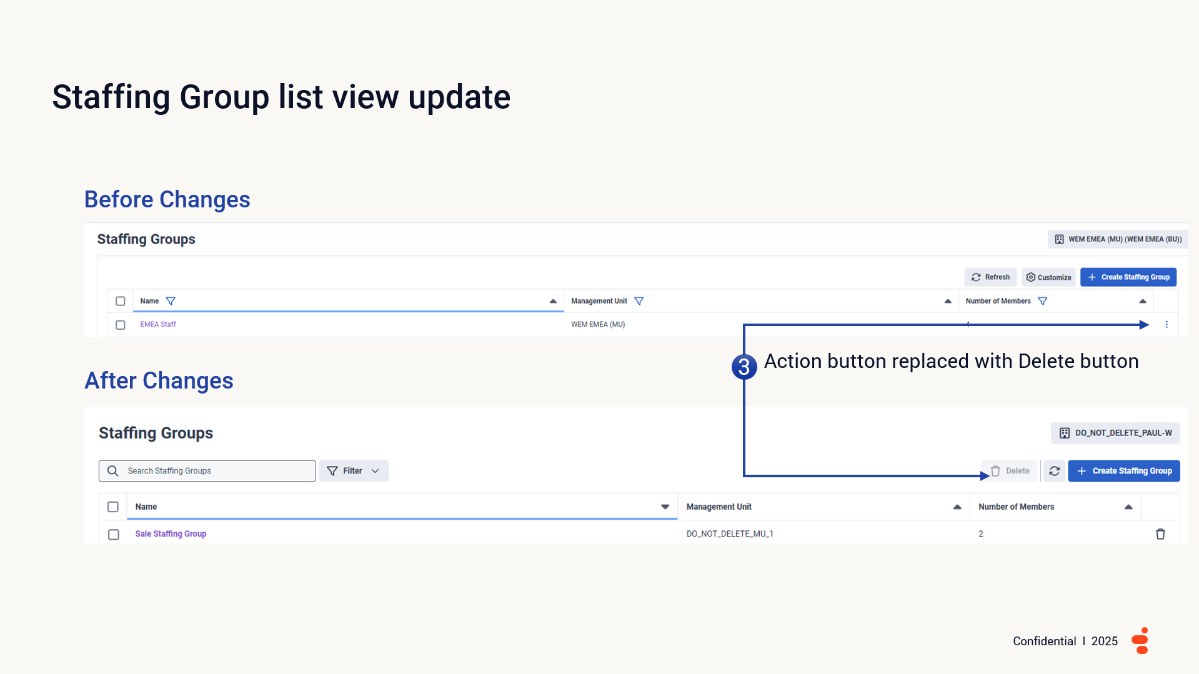
Task: Open the EMEA Staff link
Action: point(158,325)
